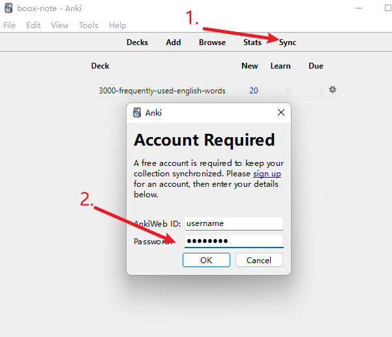The height and width of the screenshot is (337, 392).
Task: Focus the Password field
Action: pos(234,242)
